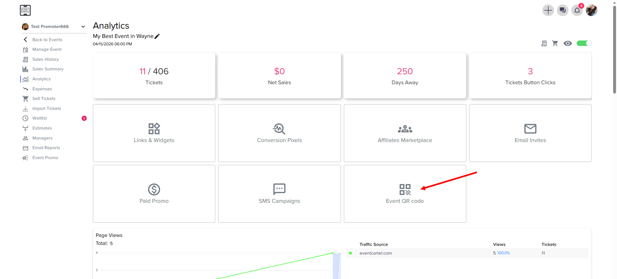
Task: Click the receipt icon near event toggle
Action: tap(544, 43)
